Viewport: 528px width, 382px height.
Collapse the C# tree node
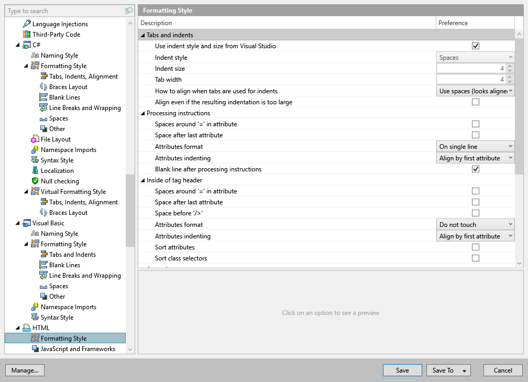[17, 45]
